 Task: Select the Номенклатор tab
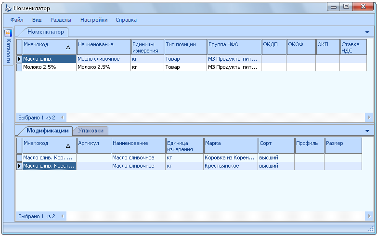[45, 32]
